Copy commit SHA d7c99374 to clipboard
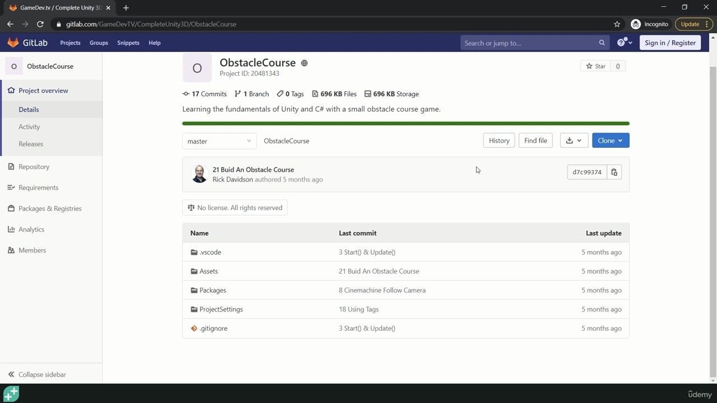The image size is (717, 403). pyautogui.click(x=614, y=172)
